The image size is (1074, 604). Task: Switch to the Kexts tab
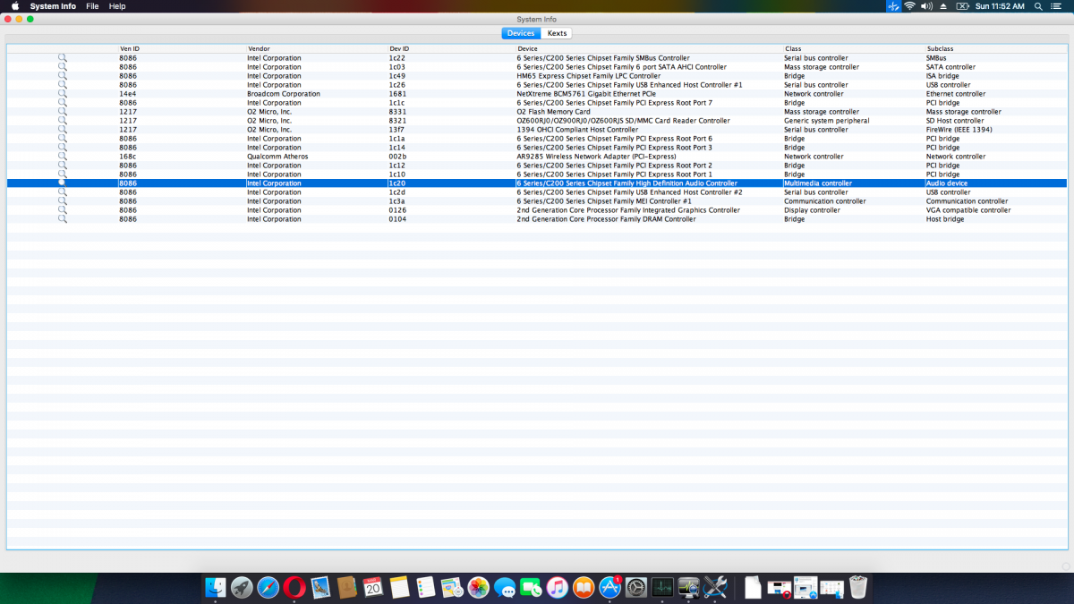coord(558,33)
